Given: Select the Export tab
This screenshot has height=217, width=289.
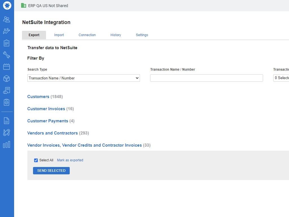Looking at the screenshot, I should click(x=34, y=35).
